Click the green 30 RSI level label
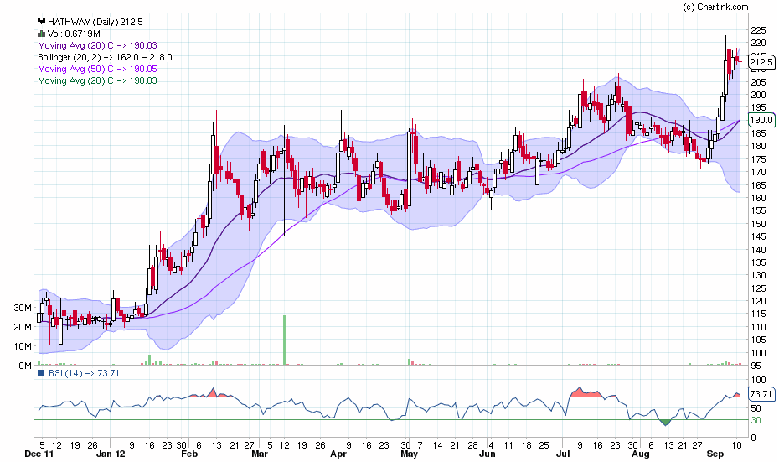This screenshot has height=462, width=779. (x=756, y=420)
